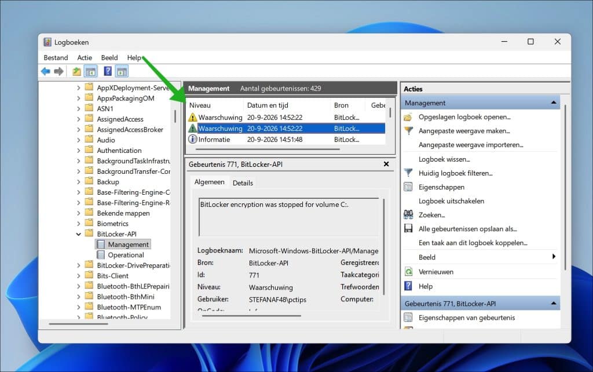
Task: Click Een taak aan dit logboek koppelen
Action: 473,243
